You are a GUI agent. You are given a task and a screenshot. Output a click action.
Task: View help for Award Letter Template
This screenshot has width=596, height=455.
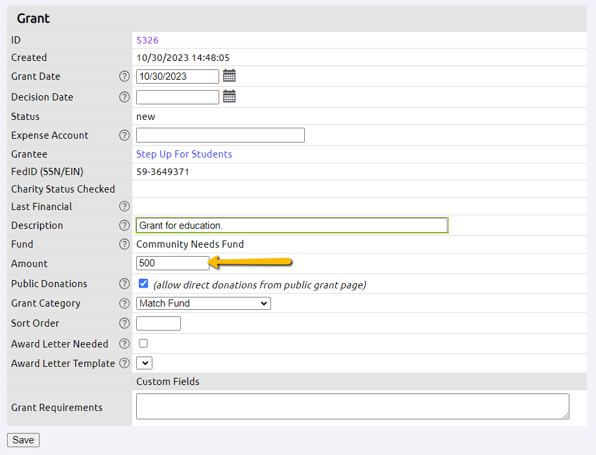pos(125,364)
